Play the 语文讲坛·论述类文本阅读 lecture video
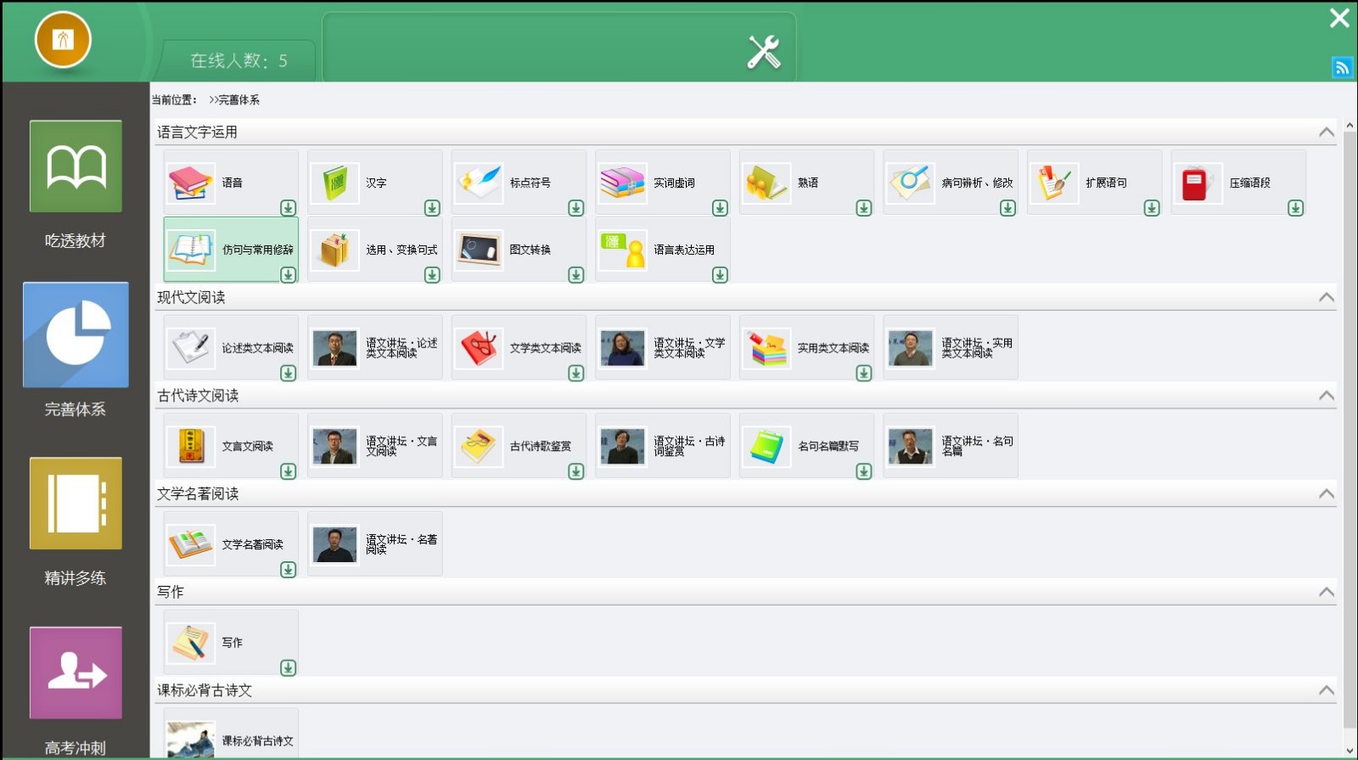 point(375,348)
